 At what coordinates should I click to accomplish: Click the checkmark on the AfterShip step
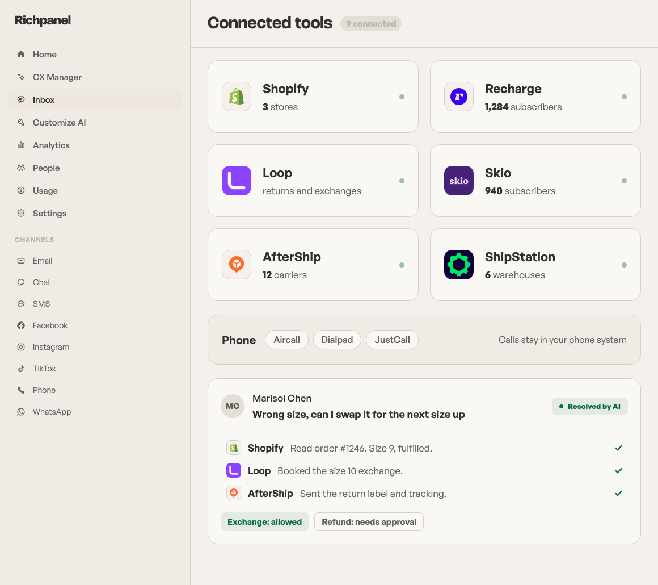(x=618, y=494)
